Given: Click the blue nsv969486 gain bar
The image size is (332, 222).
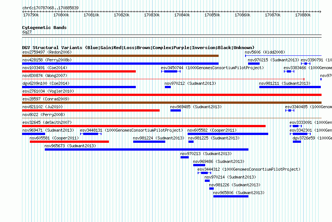Looking at the screenshot, I should (x=199, y=165).
